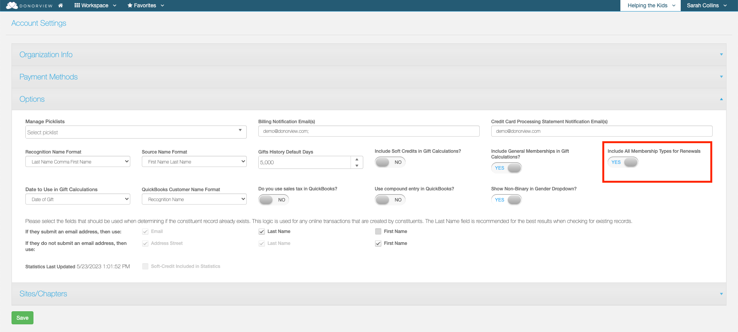Open the Manage Picklists dropdown

[x=136, y=132]
